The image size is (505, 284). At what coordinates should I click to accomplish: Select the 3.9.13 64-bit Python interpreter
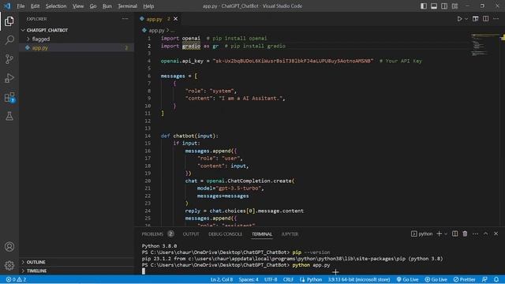pyautogui.click(x=359, y=279)
